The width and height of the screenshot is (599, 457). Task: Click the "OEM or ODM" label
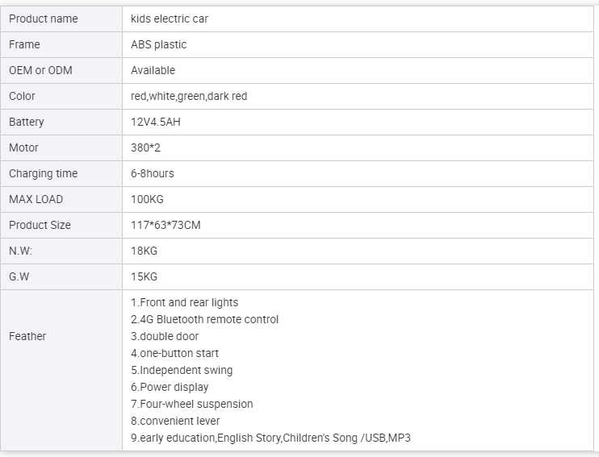pyautogui.click(x=40, y=70)
